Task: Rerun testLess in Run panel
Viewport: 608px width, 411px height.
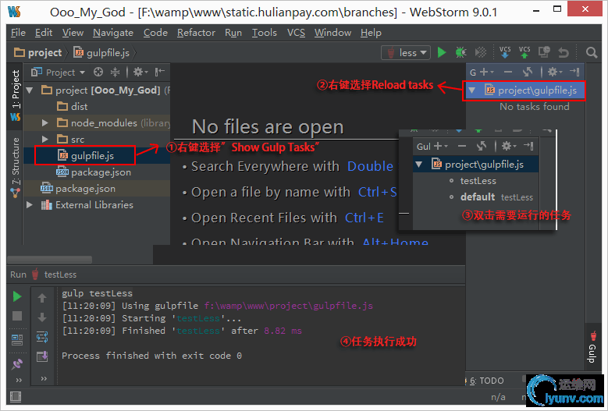Action: (17, 296)
